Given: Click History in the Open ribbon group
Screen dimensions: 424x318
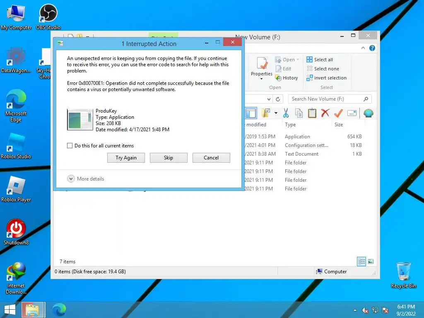Looking at the screenshot, I should [x=287, y=78].
